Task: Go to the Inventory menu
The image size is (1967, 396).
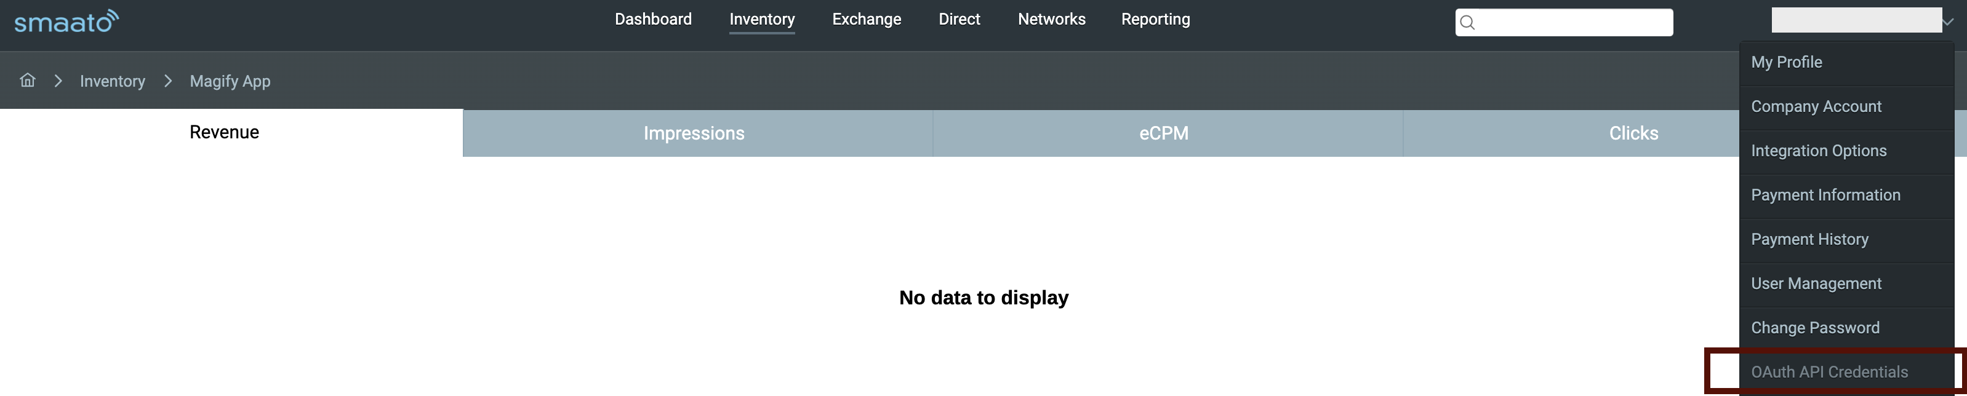Action: tap(761, 19)
